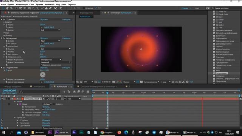Open the Справка menu
The image size is (242, 136).
72,5
